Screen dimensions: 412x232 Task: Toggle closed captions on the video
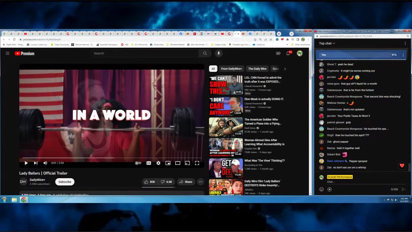click(149, 163)
